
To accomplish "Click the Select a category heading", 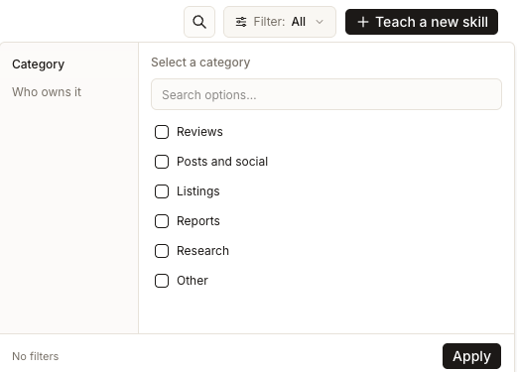I will point(200,62).
